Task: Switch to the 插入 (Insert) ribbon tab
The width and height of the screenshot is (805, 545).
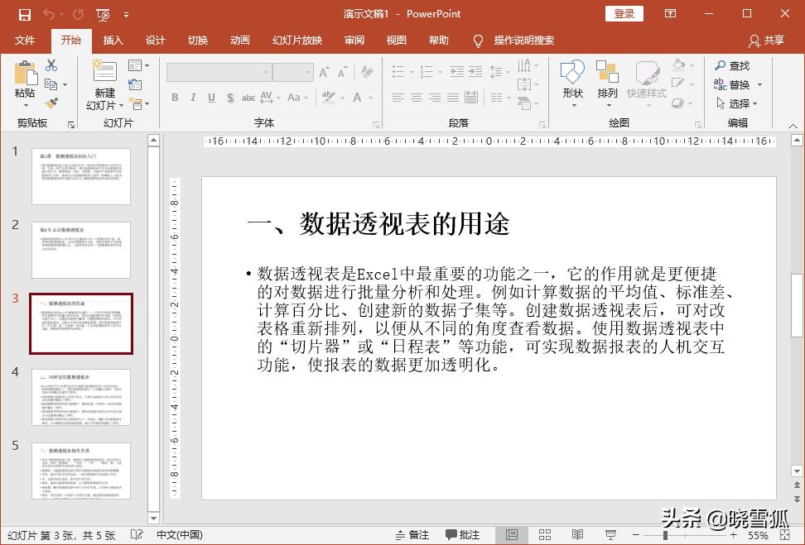Action: [113, 41]
